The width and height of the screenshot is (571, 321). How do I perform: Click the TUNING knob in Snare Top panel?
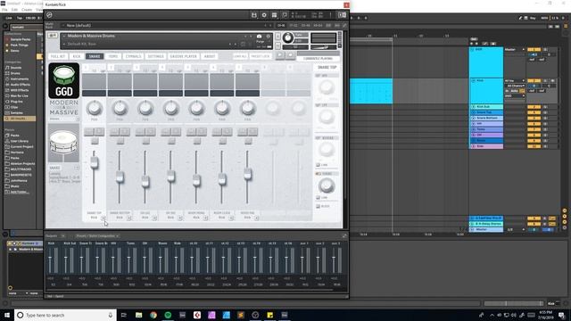click(327, 186)
